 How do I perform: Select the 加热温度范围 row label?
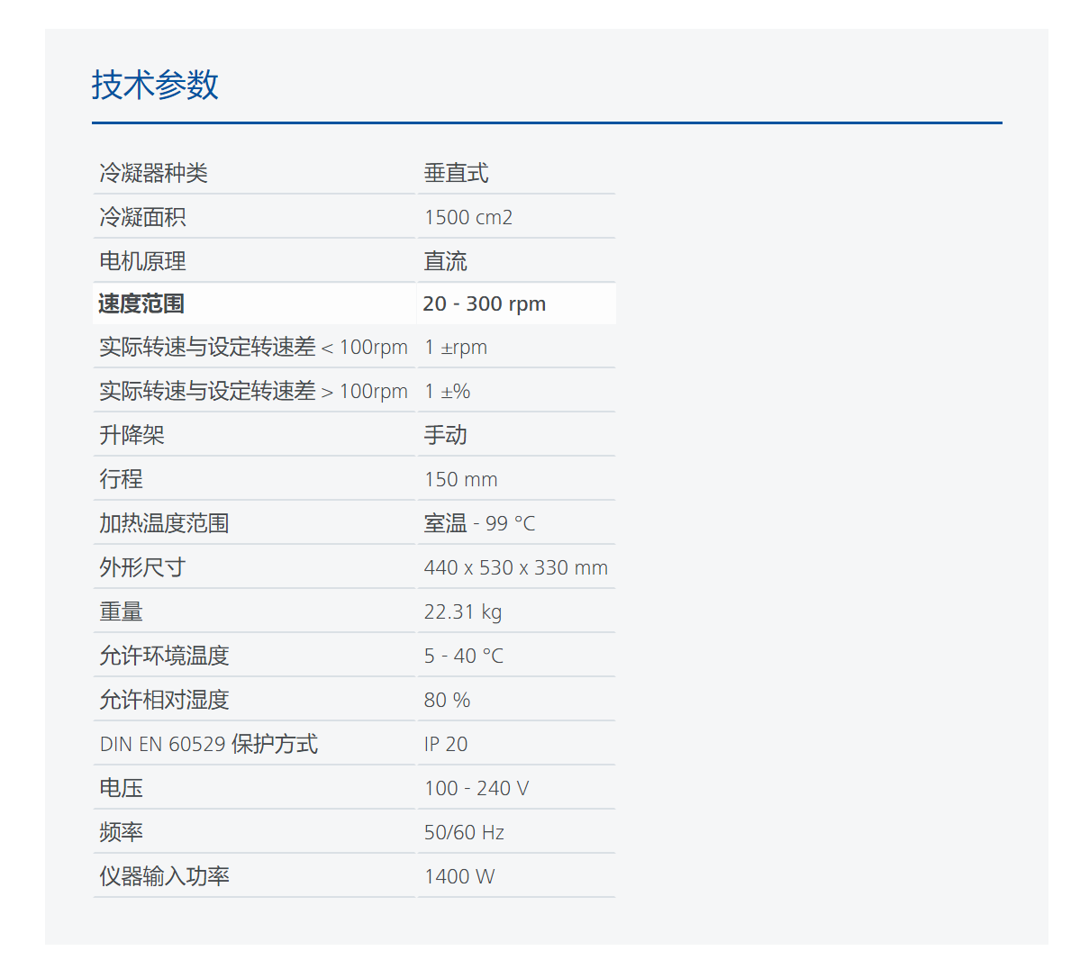(x=164, y=523)
